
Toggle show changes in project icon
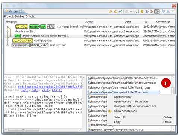[x=147, y=12]
